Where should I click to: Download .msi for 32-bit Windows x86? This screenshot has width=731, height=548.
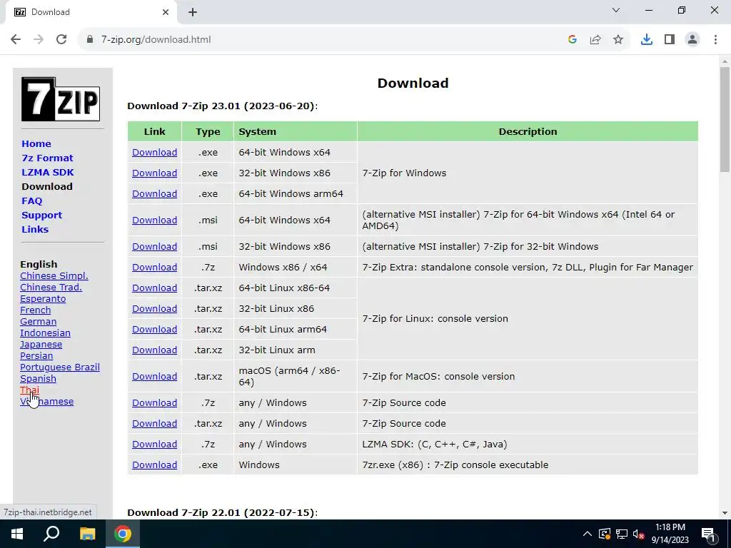tap(154, 246)
